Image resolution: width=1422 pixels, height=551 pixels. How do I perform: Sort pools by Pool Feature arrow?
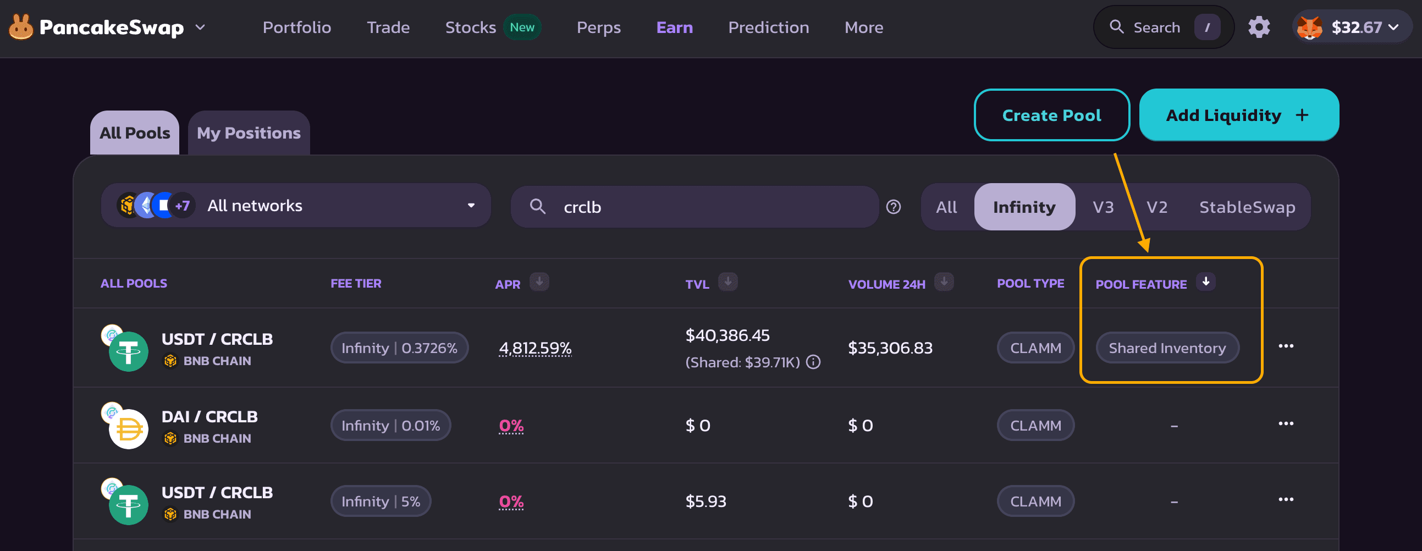click(1206, 282)
